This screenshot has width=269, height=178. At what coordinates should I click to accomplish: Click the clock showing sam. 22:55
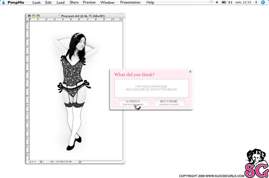243,2
